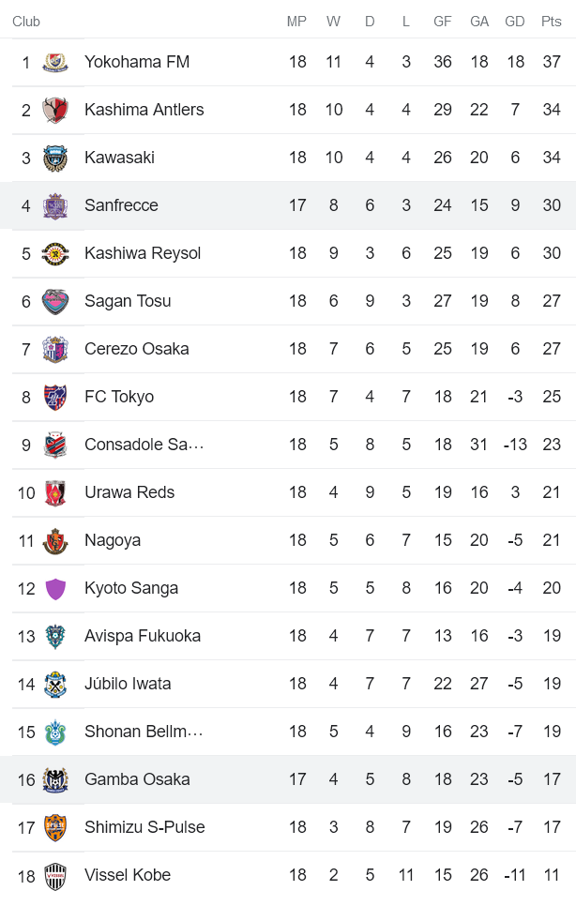Sort standings by GD column header
Screen dimensions: 576x906
tap(514, 21)
